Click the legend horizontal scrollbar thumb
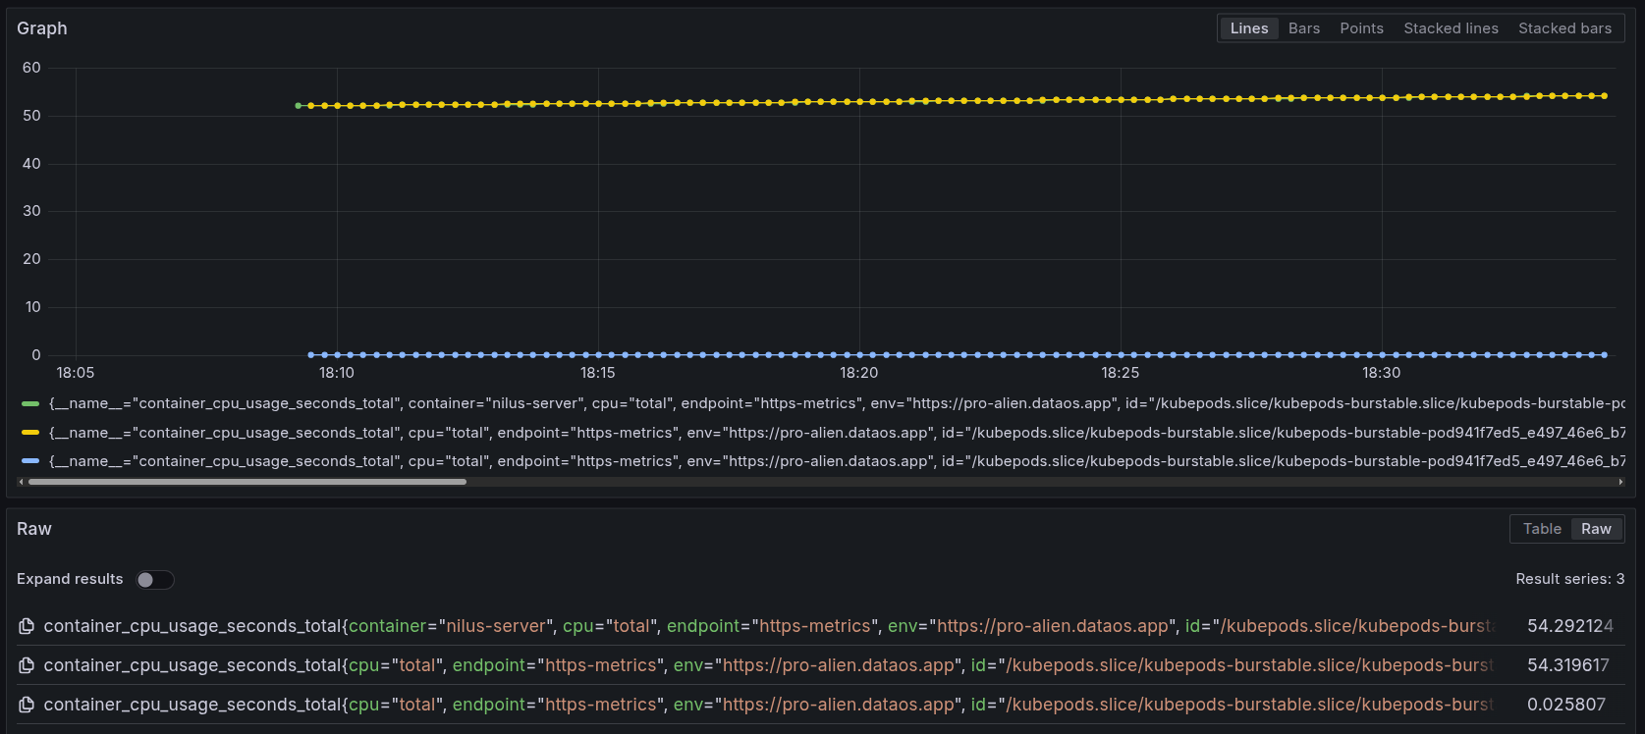The height and width of the screenshot is (734, 1645). coord(246,482)
